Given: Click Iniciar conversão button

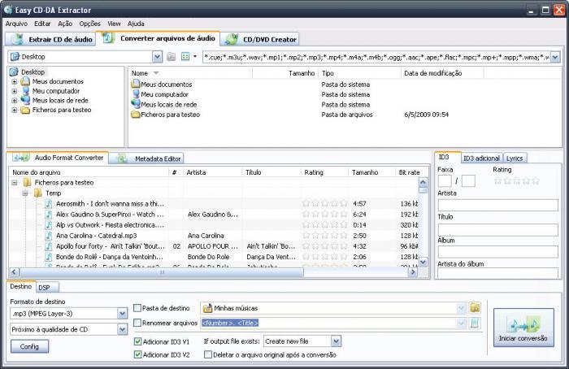Looking at the screenshot, I should point(523,328).
